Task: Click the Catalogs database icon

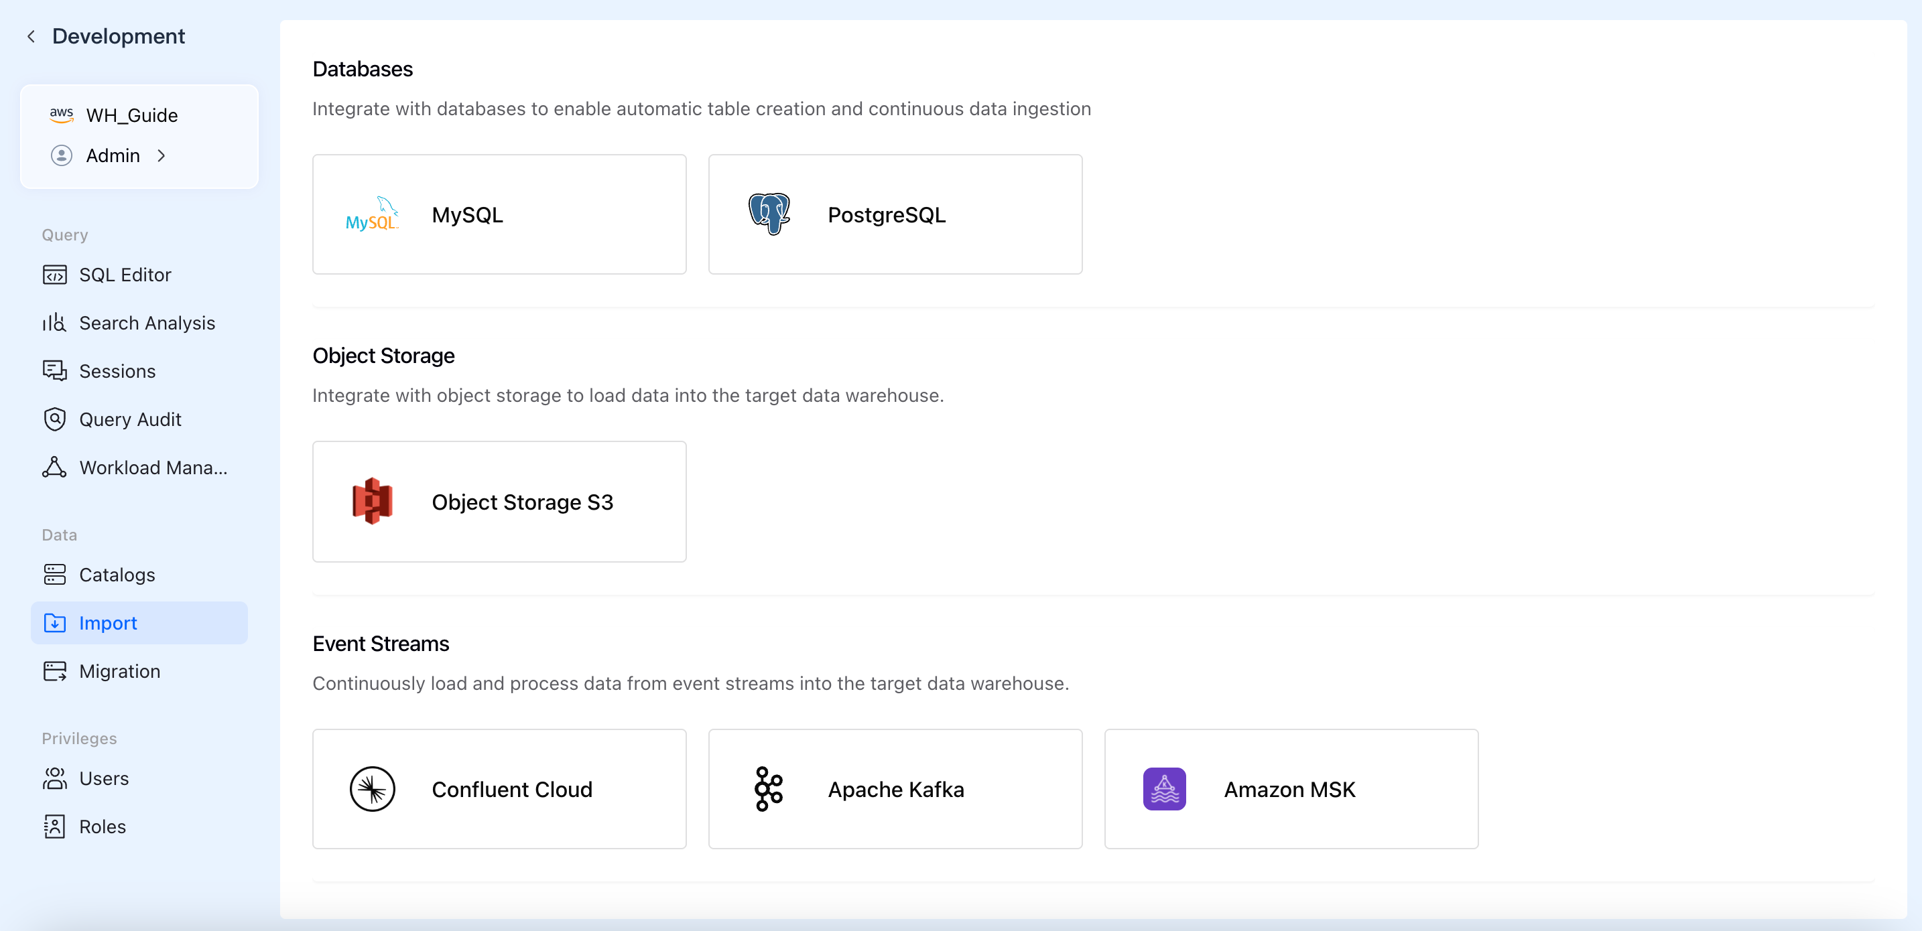Action: click(x=54, y=575)
